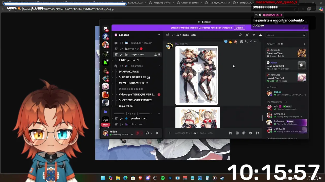Toggle notification settings bell in channel header
Viewport: 325px width, 182px height.
click(247, 35)
